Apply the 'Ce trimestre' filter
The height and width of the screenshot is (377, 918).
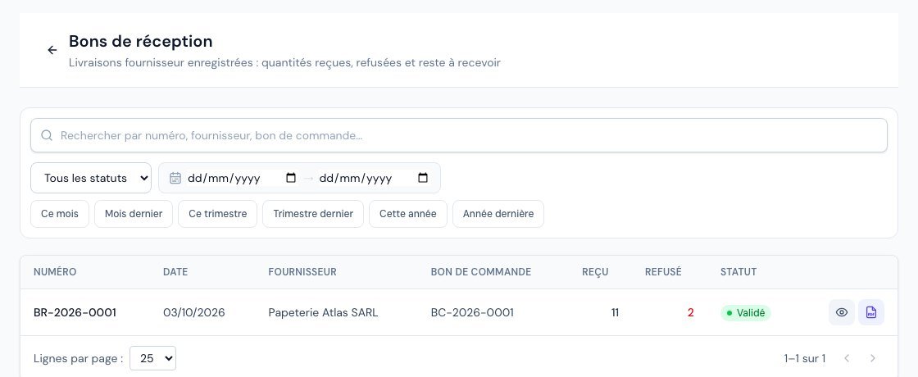pos(218,214)
